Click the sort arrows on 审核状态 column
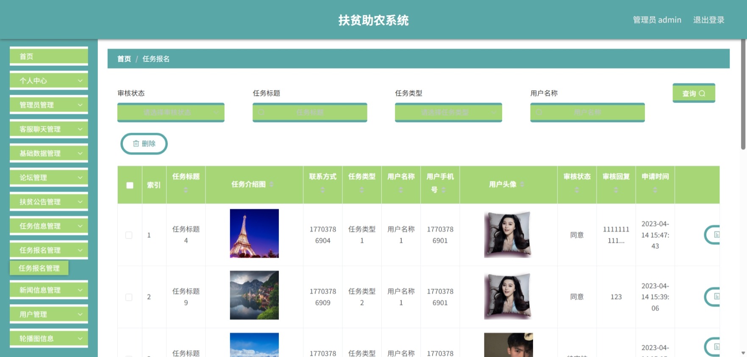This screenshot has height=357, width=747. pyautogui.click(x=577, y=190)
